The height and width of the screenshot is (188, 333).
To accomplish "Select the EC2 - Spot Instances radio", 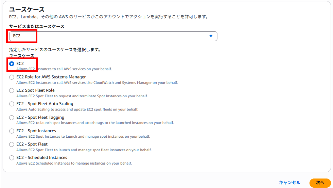I will click(x=12, y=131).
